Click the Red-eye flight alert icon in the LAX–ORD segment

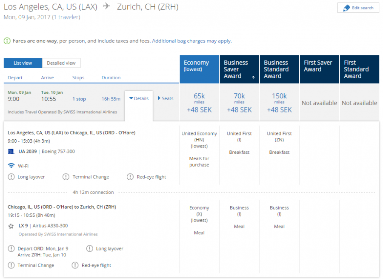pos(130,176)
